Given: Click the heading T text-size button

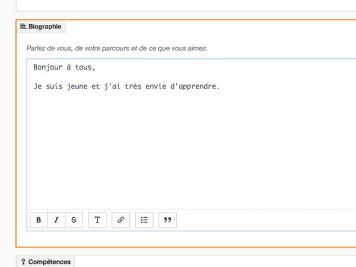Looking at the screenshot, I should [97, 220].
